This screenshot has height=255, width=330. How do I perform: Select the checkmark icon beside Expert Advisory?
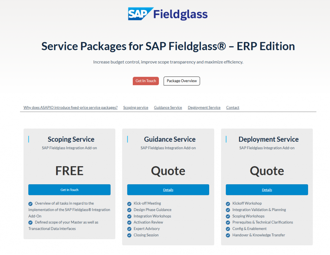[x=129, y=229]
